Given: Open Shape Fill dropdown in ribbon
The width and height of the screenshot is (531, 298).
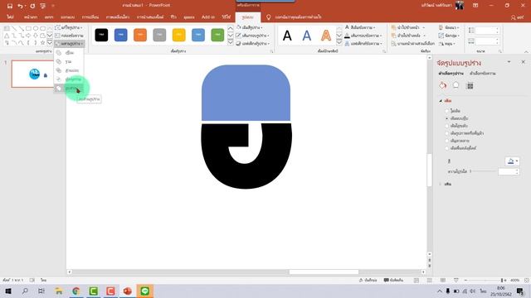Looking at the screenshot, I should pyautogui.click(x=250, y=27).
